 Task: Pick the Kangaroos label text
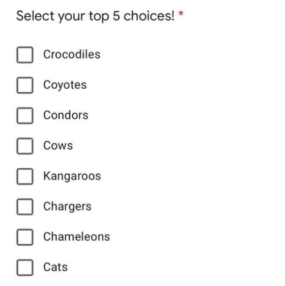(x=72, y=176)
